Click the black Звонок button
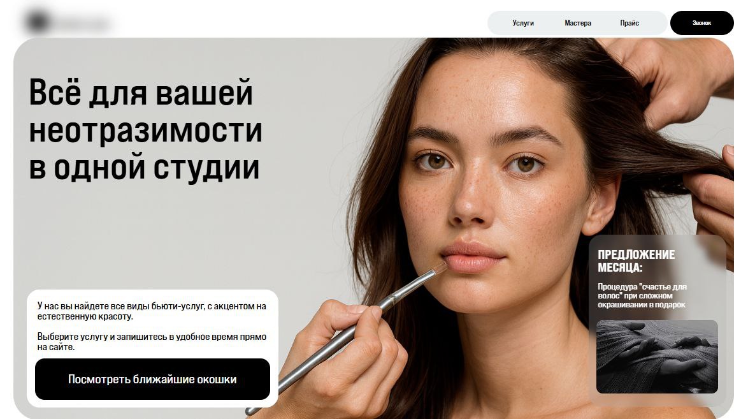The height and width of the screenshot is (419, 748). click(701, 23)
